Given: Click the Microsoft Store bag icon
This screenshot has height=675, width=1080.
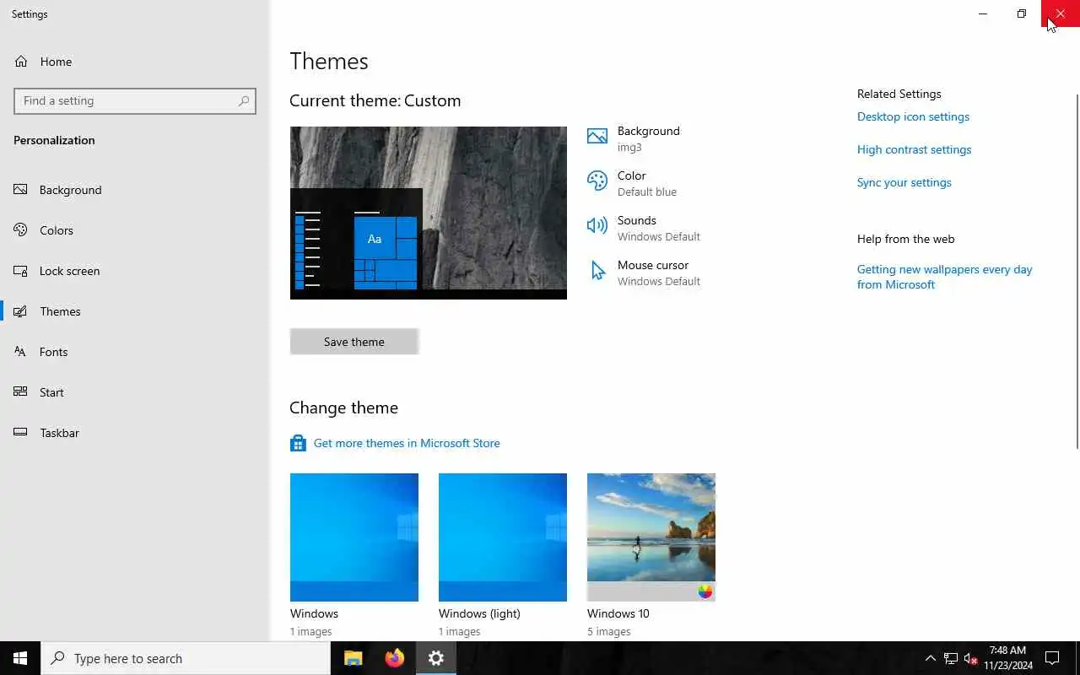Looking at the screenshot, I should [298, 443].
